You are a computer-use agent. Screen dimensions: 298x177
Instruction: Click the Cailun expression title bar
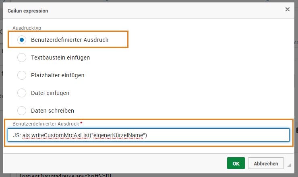click(x=121, y=10)
